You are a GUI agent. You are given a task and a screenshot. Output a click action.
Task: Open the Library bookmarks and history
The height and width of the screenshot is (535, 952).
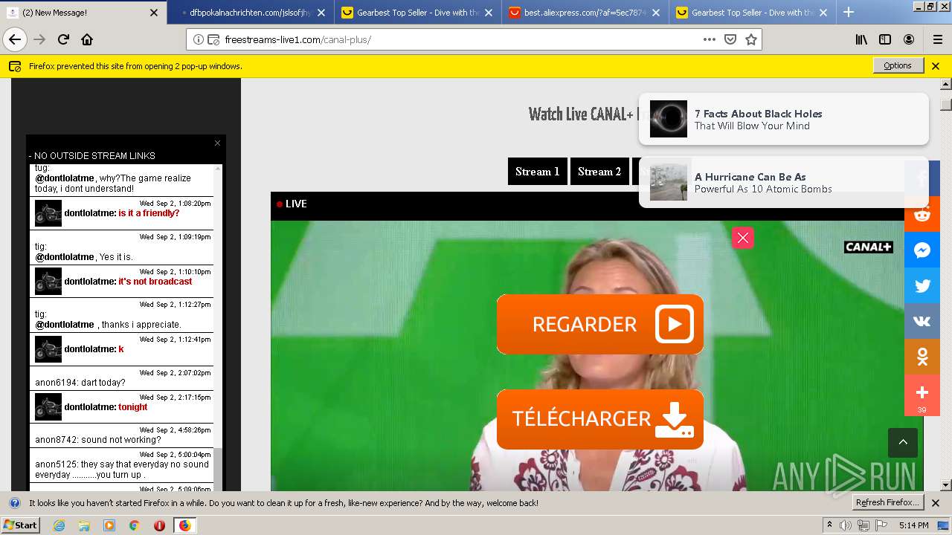pyautogui.click(x=861, y=39)
